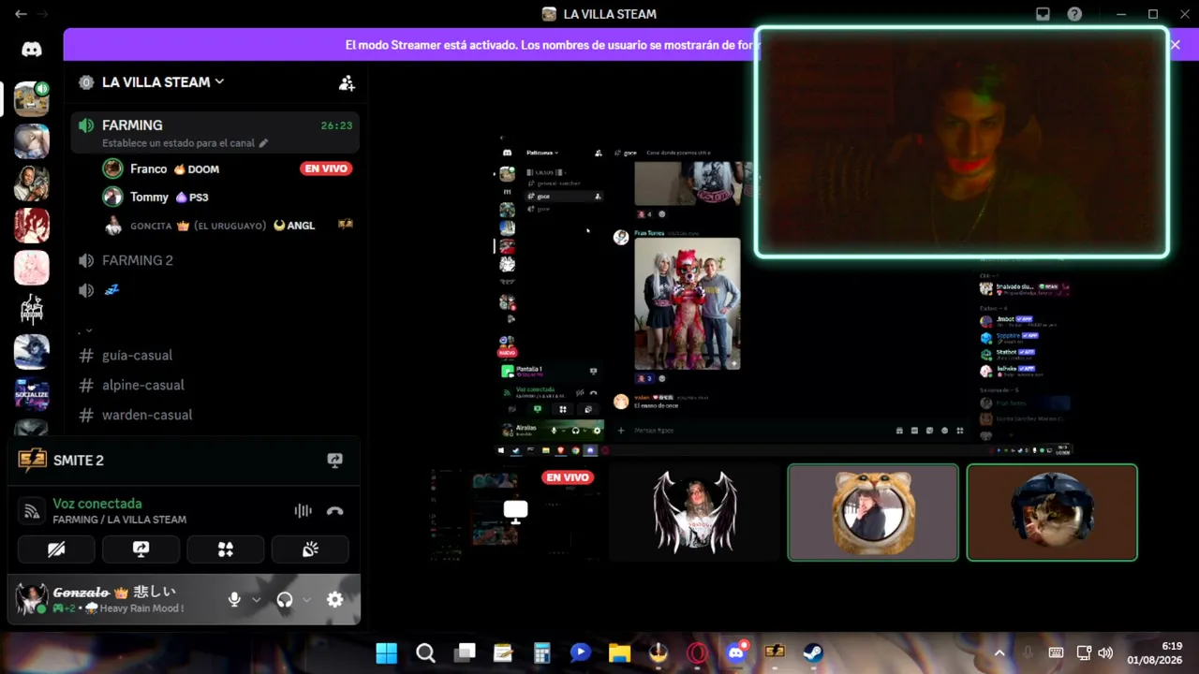Select the winged avatar participant tile
The image size is (1199, 674).
[x=694, y=512]
